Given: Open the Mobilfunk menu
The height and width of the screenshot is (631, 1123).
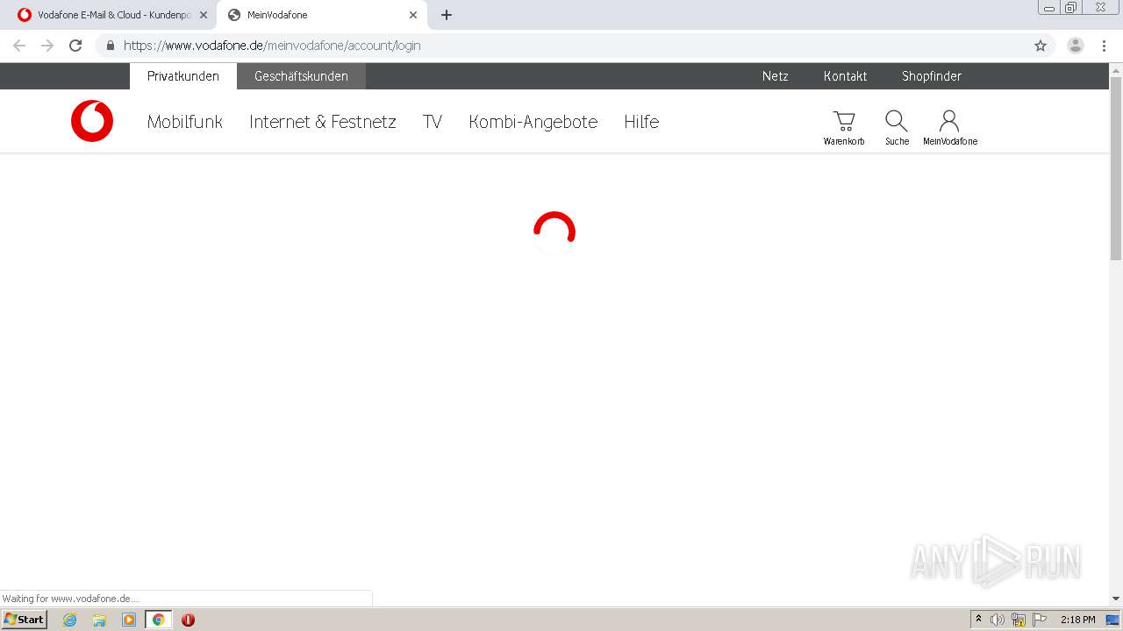Looking at the screenshot, I should click(x=185, y=122).
